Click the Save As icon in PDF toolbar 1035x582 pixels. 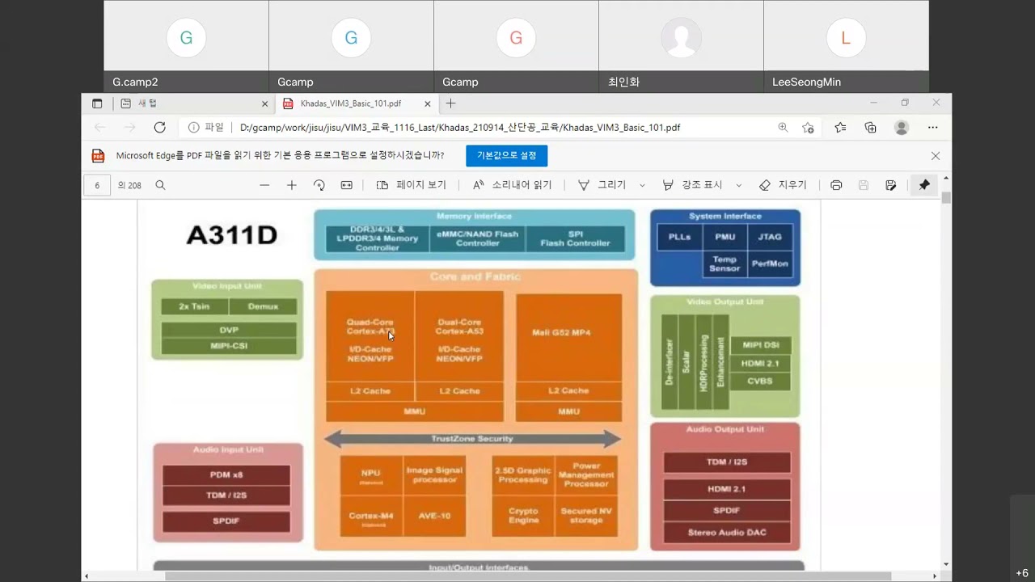(891, 185)
